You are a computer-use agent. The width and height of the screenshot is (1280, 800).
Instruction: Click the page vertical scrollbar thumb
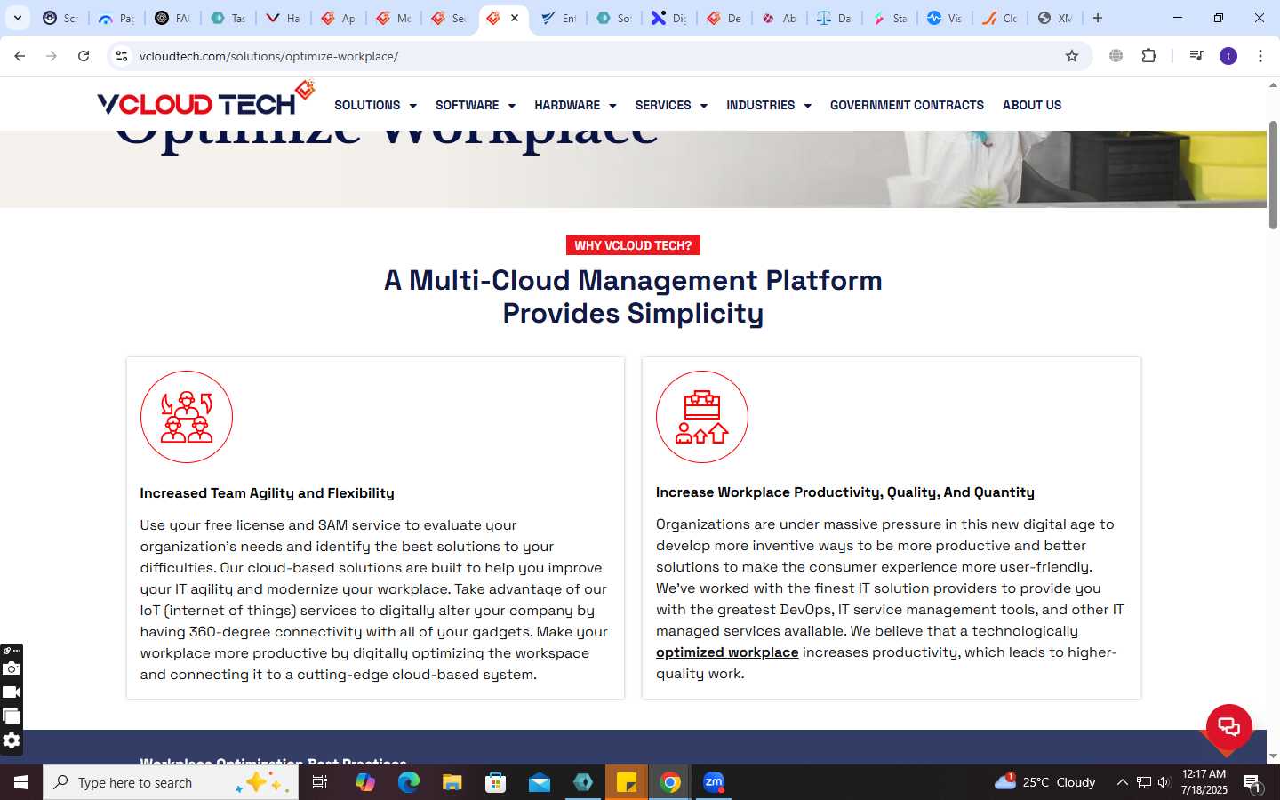(1273, 175)
